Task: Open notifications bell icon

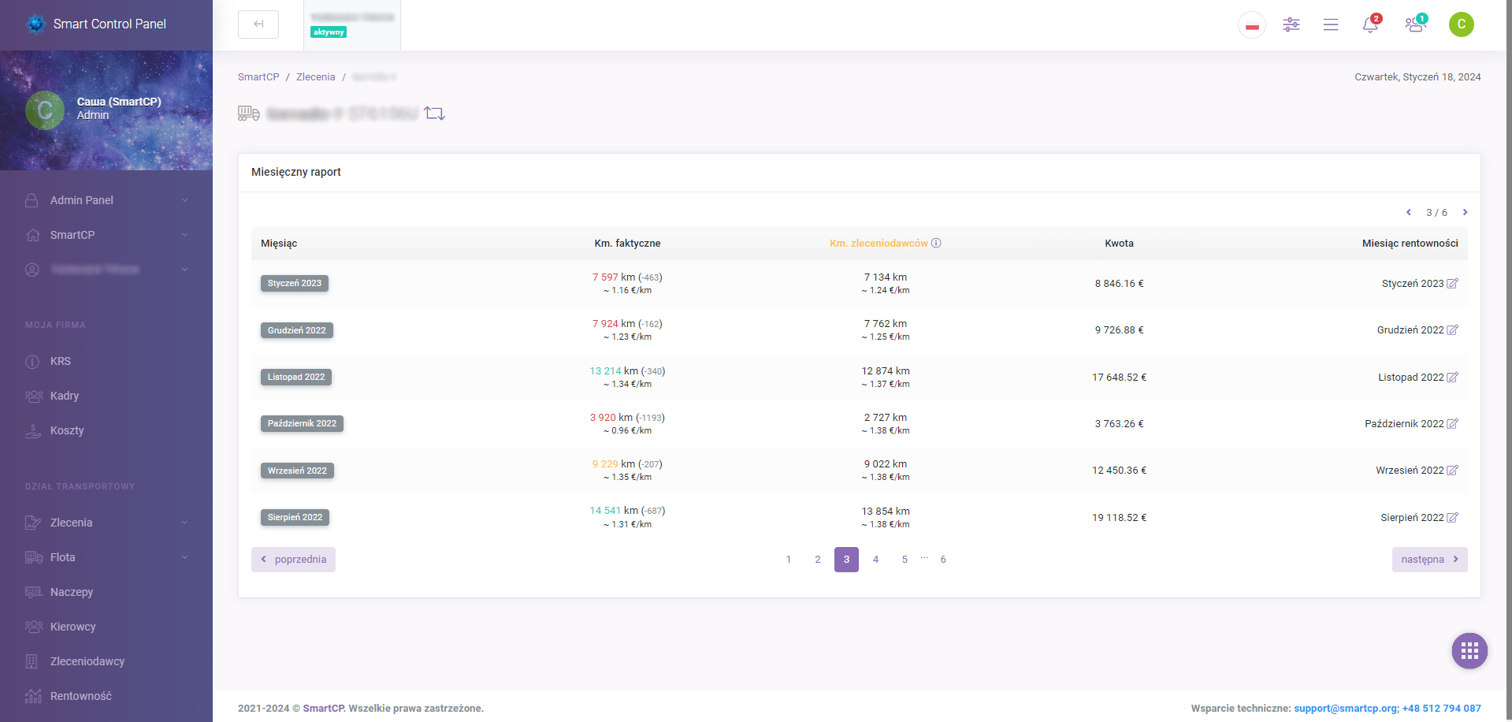Action: (1370, 24)
